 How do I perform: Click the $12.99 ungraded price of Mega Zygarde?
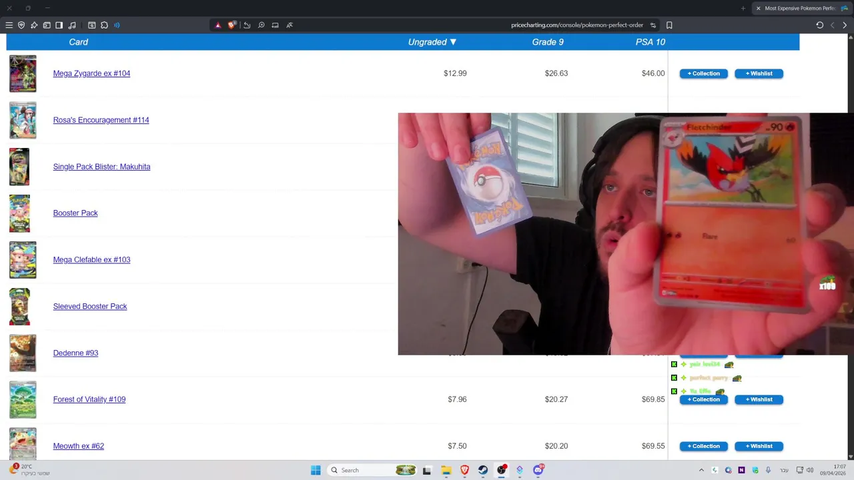pos(455,73)
